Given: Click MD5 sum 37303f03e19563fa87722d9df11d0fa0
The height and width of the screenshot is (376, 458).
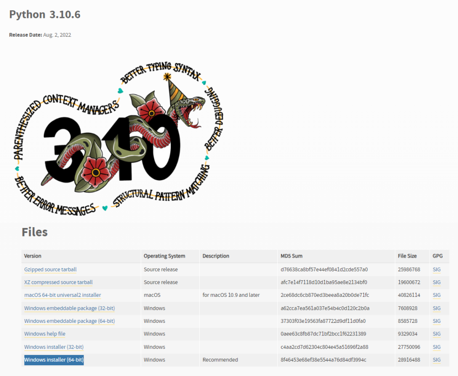Looking at the screenshot, I should coord(323,321).
